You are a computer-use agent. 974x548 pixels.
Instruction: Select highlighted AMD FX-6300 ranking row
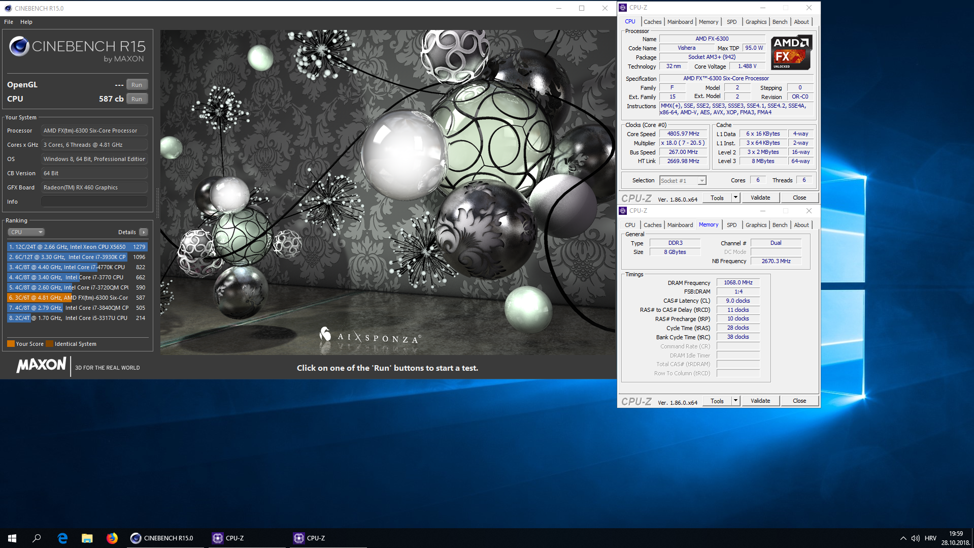(77, 298)
